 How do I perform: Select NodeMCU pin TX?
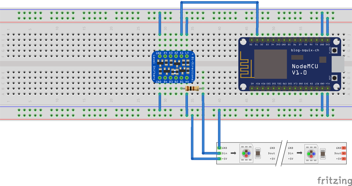pos(317,40)
